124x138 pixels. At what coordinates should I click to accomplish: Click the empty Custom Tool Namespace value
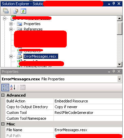point(88,118)
